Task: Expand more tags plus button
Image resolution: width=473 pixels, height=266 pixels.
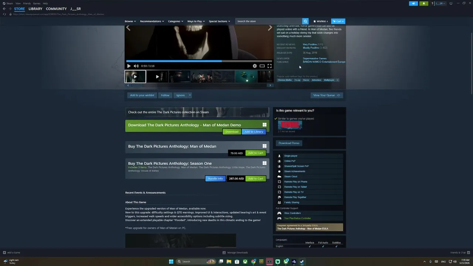Action: click(x=337, y=80)
